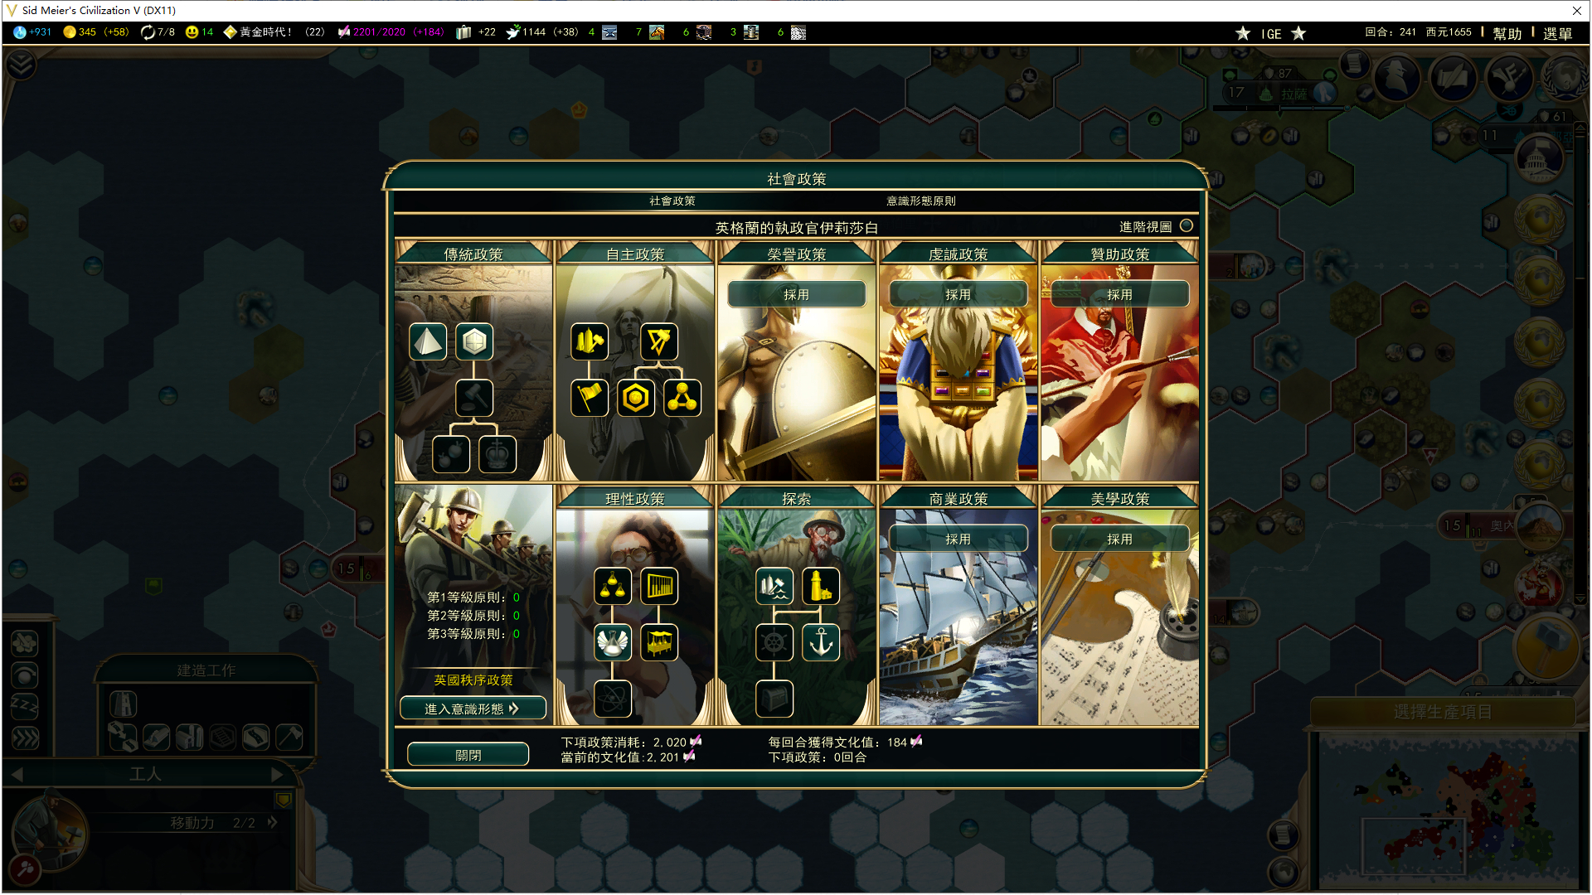Select the crown Tradition policy icon

click(x=498, y=454)
